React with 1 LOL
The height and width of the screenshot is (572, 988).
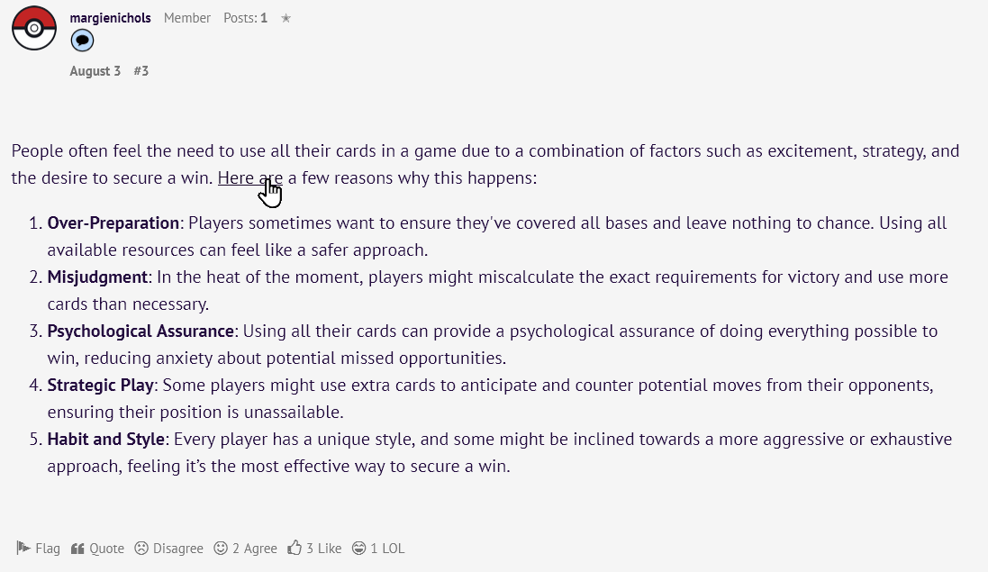click(x=378, y=548)
